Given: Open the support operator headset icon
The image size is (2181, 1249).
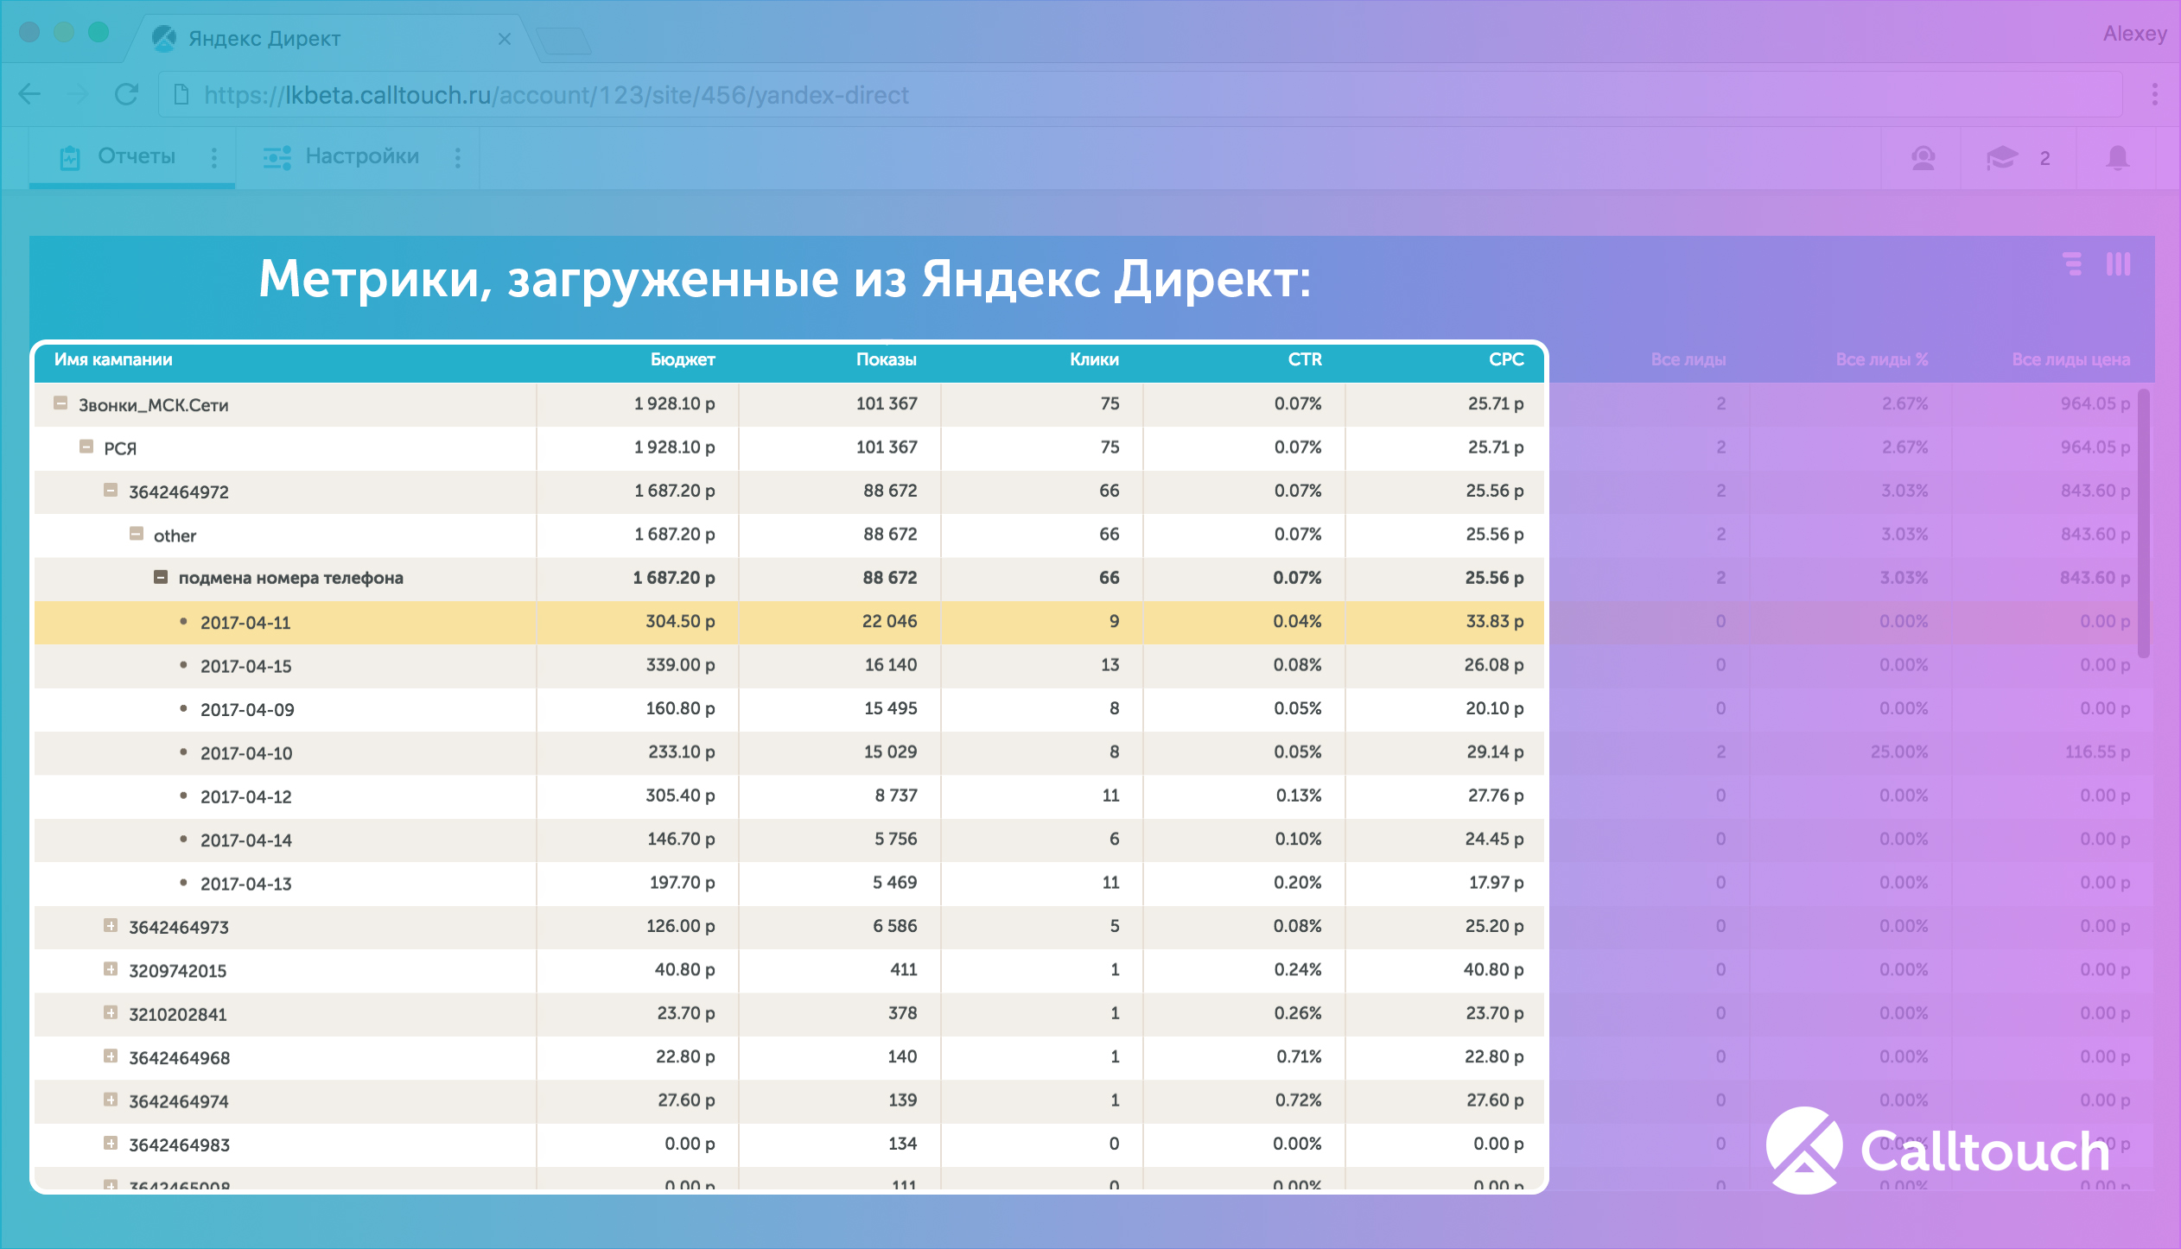Looking at the screenshot, I should (1923, 158).
